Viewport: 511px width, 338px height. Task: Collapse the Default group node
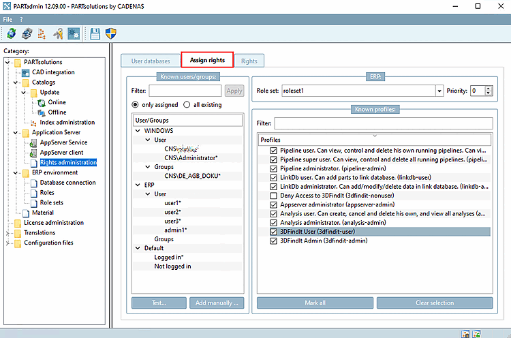138,248
